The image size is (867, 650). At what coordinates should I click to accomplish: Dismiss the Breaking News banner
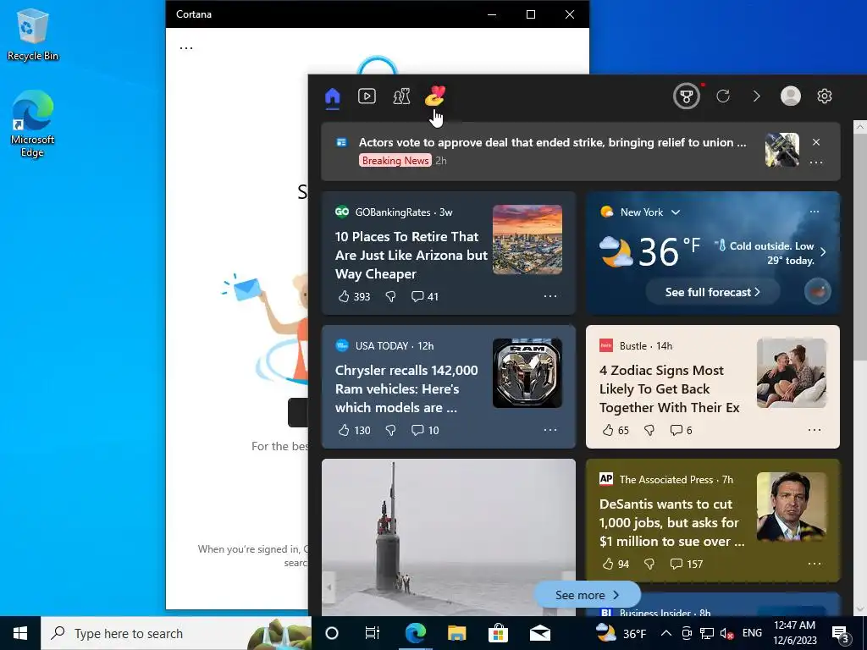point(816,142)
